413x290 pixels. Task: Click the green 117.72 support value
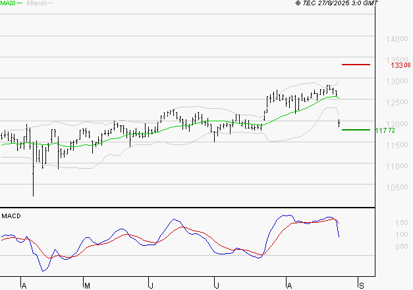[385, 130]
